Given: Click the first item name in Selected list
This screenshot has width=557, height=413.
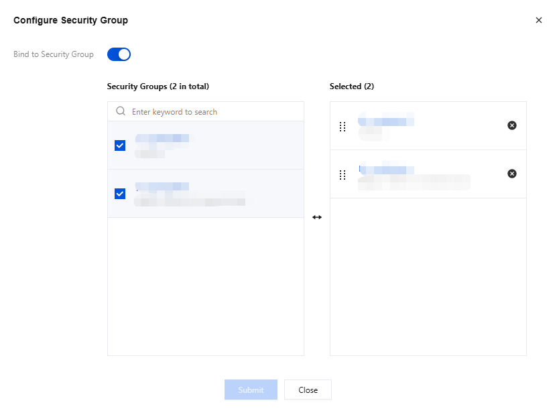Looking at the screenshot, I should (x=385, y=121).
